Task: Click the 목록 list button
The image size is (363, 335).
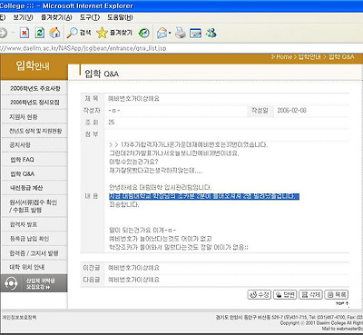Action: (337, 295)
